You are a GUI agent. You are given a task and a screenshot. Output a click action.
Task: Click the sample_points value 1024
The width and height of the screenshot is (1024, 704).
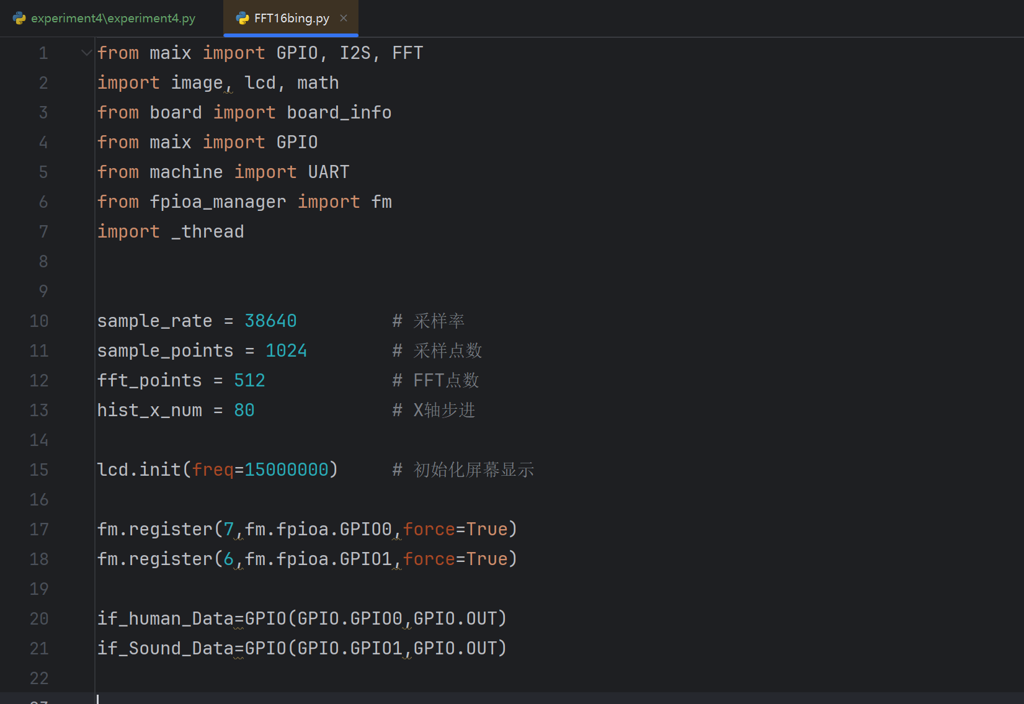pyautogui.click(x=286, y=350)
